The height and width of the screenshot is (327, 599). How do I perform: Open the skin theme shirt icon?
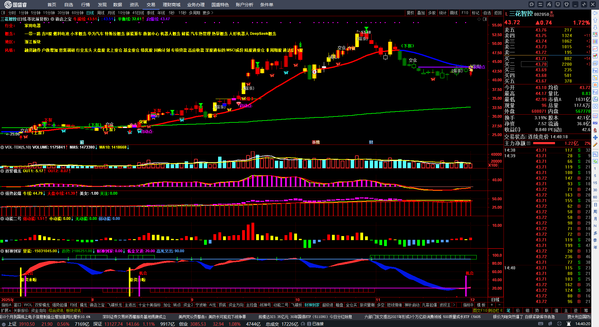pyautogui.click(x=567, y=4)
